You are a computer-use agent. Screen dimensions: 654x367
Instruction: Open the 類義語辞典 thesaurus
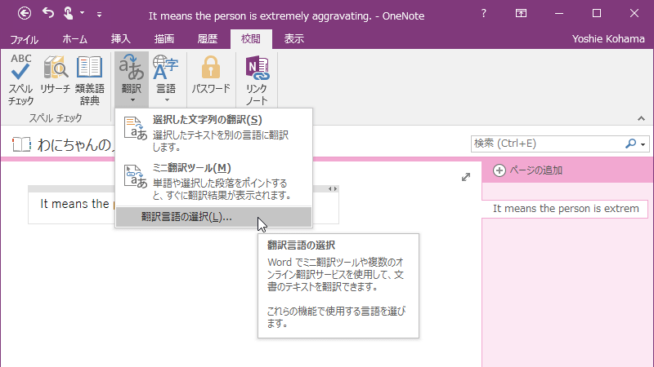pyautogui.click(x=90, y=79)
